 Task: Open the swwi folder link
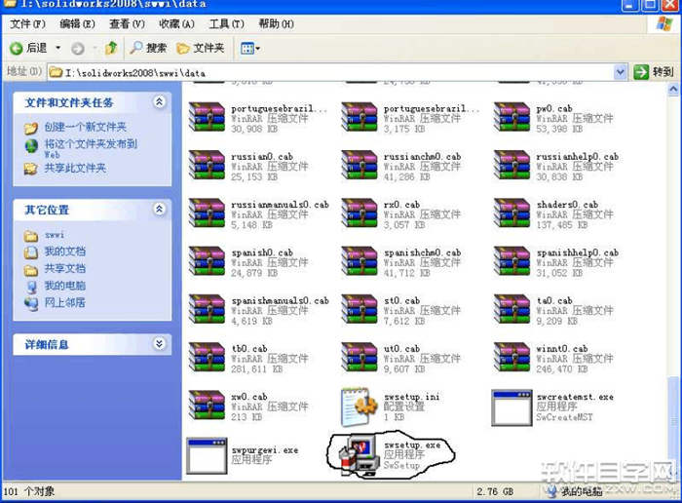coord(55,235)
